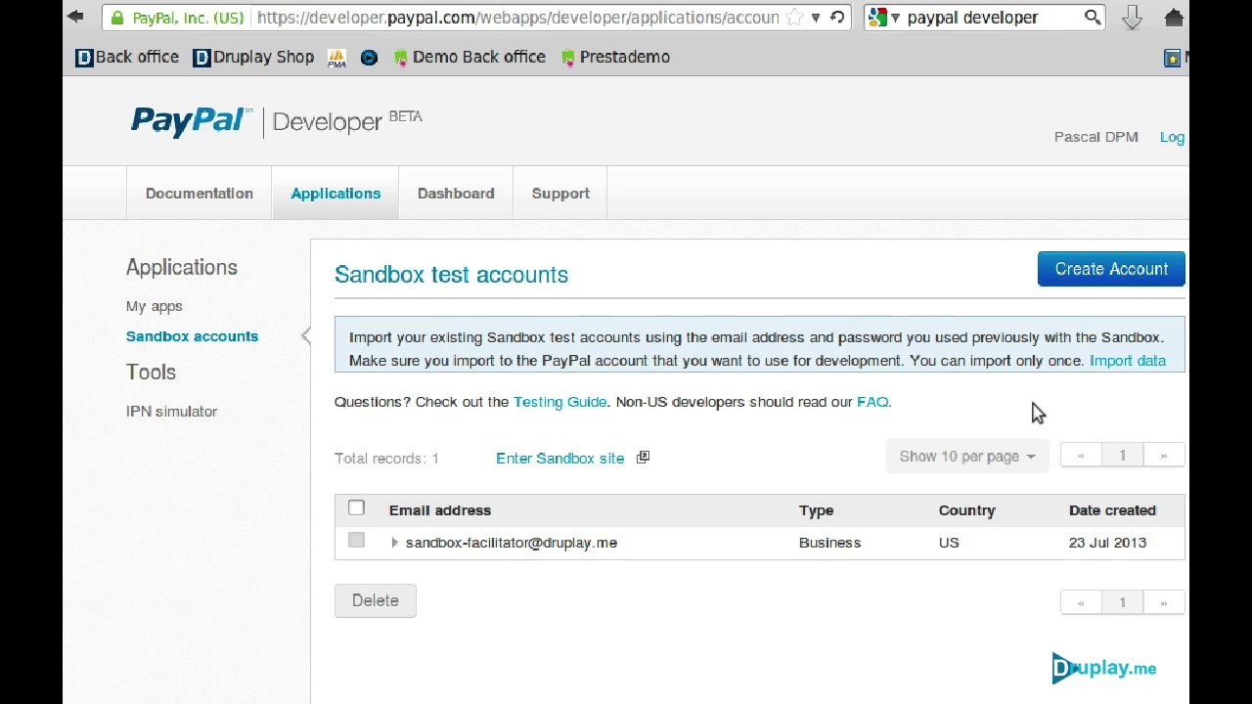Click the bottom pagination page 1
This screenshot has height=704, width=1252.
(1122, 602)
